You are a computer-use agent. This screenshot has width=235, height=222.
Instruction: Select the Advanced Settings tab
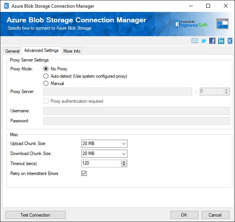tap(41, 50)
